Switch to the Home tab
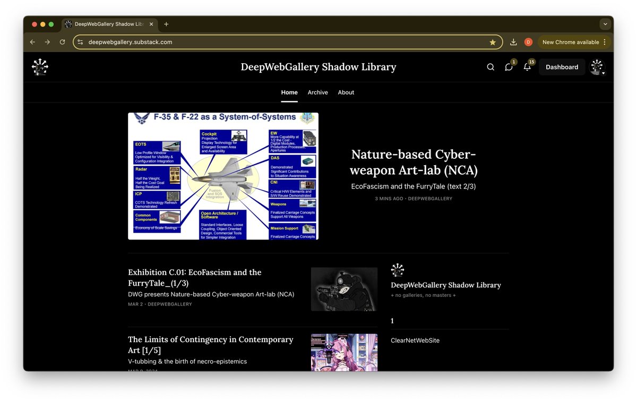This screenshot has width=637, height=402. 289,92
